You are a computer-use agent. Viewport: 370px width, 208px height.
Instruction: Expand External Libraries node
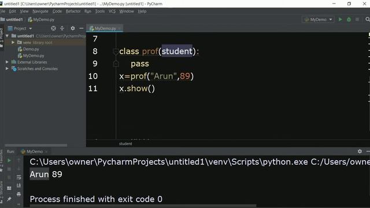point(7,62)
